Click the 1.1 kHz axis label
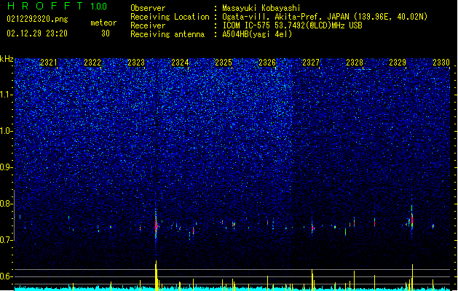 coord(7,95)
